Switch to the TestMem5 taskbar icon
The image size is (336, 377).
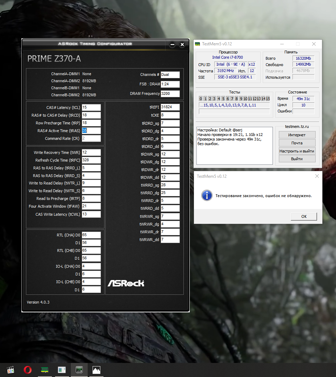coord(45,370)
